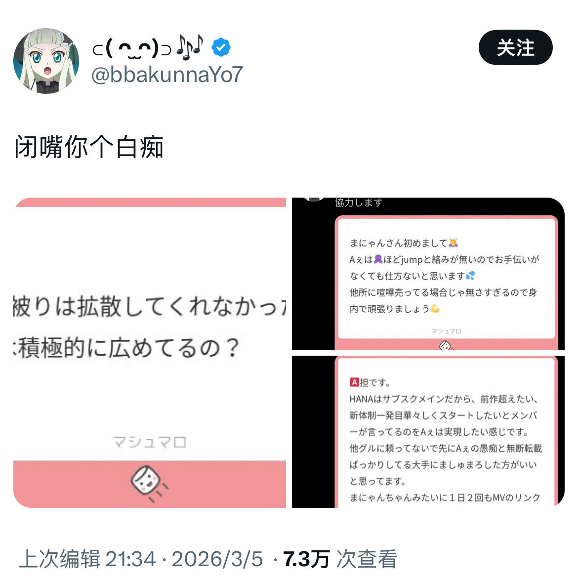Screen dimensions: 578x577
Task: Click the blue verified badge icon
Action: point(221,47)
